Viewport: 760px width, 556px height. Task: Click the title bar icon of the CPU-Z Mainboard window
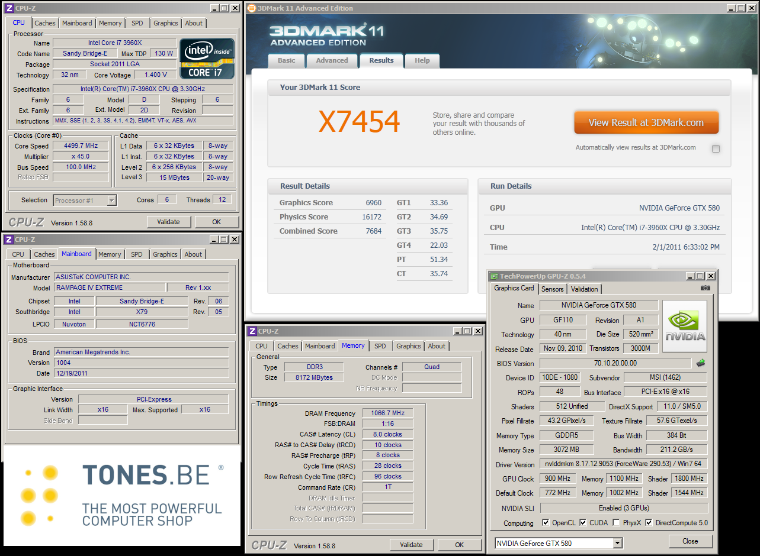[8, 240]
